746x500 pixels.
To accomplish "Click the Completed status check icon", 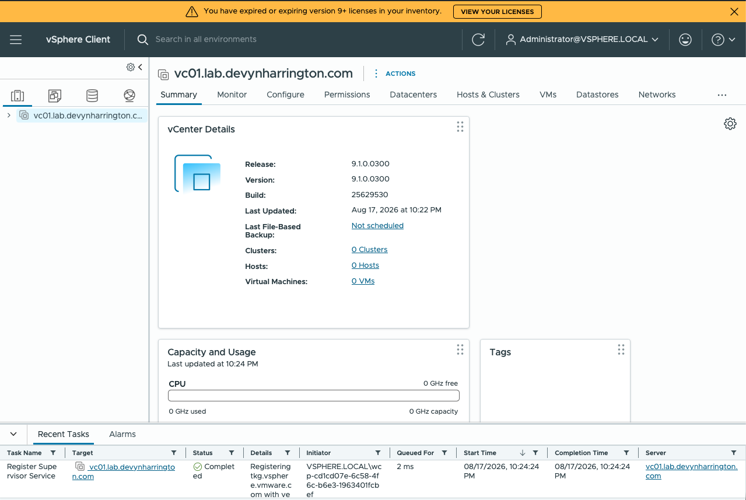I will pos(197,467).
